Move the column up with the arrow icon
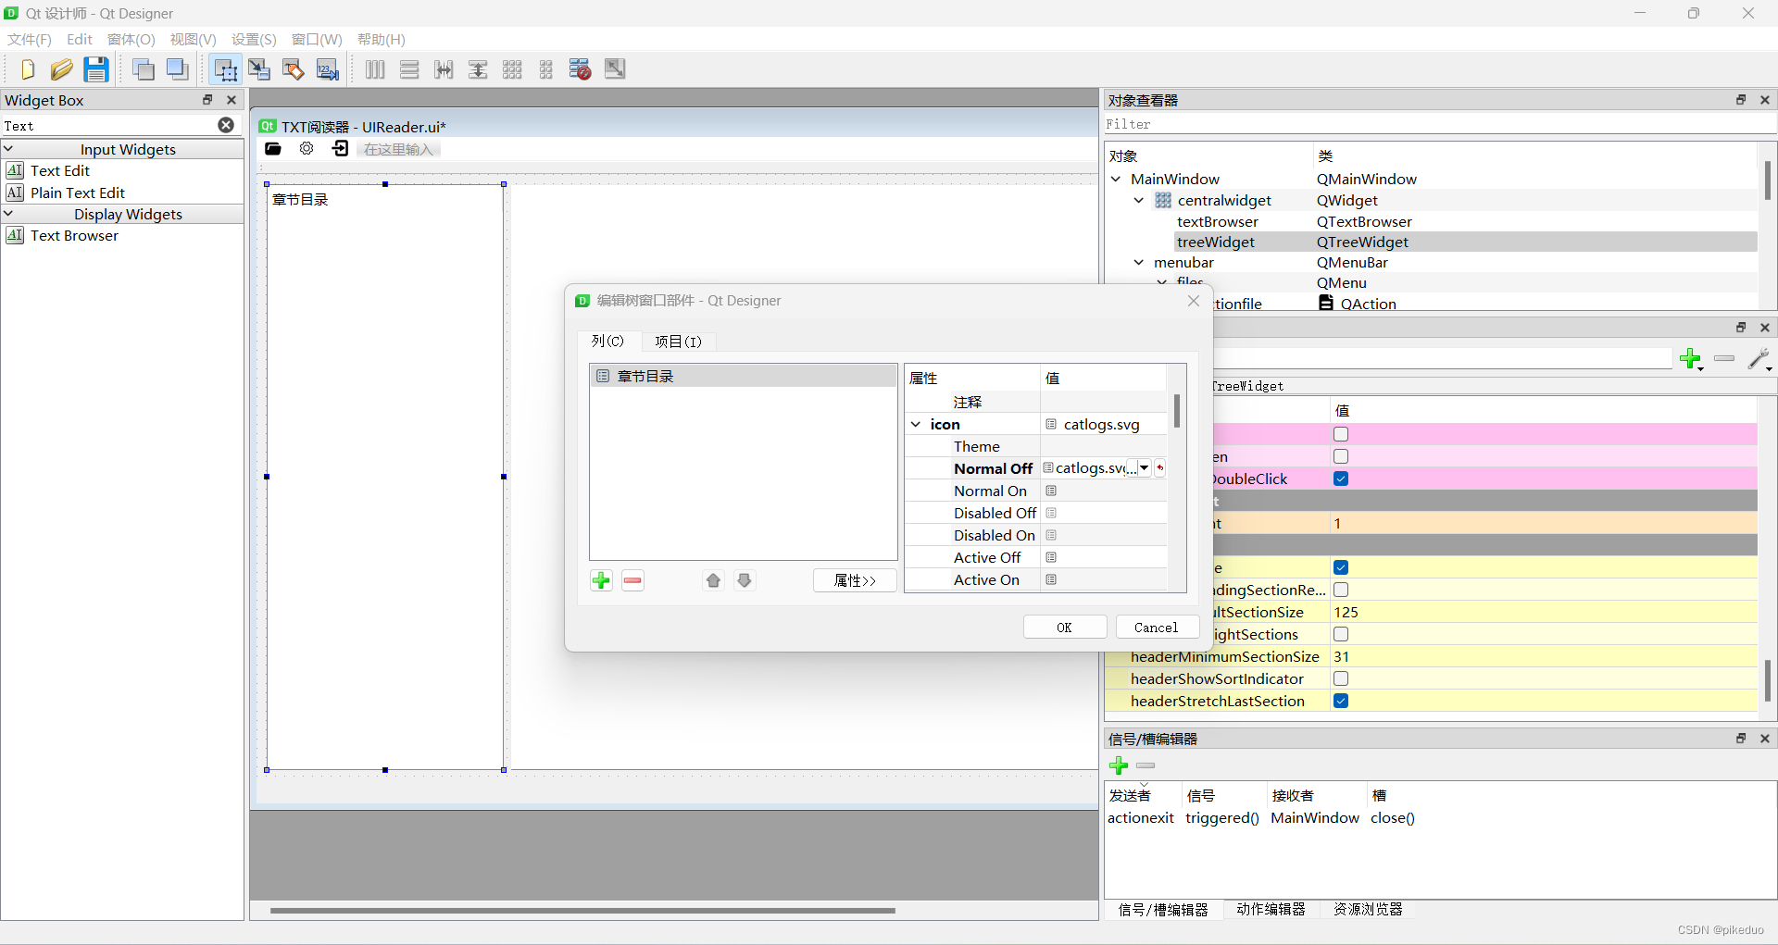The image size is (1778, 945). [713, 580]
